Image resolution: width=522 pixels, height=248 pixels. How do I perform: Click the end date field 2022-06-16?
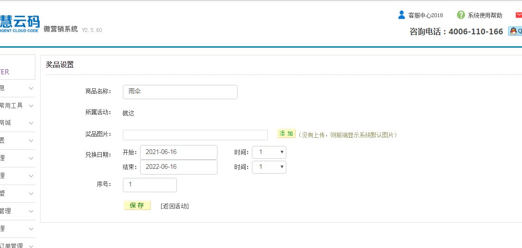pyautogui.click(x=178, y=167)
